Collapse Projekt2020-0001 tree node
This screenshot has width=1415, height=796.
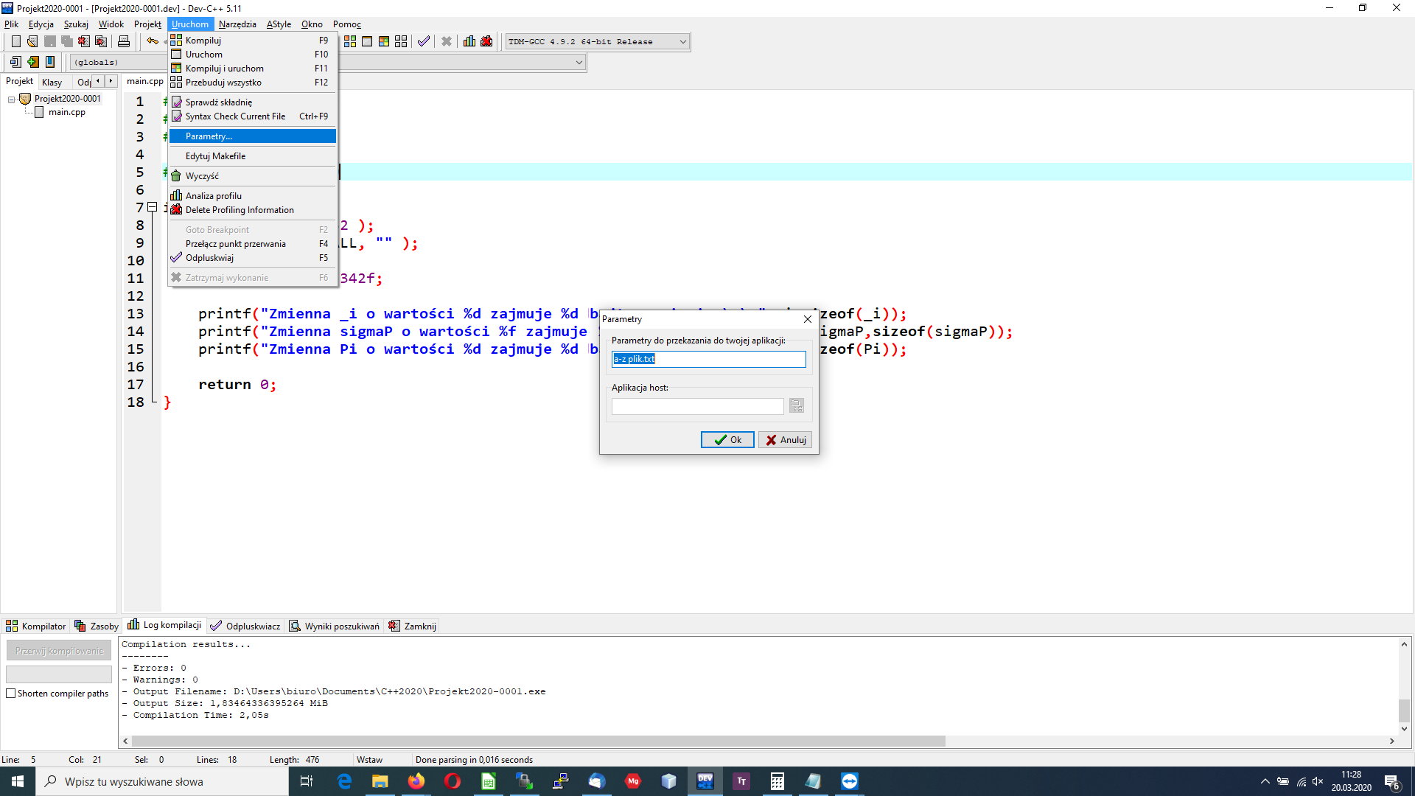pyautogui.click(x=12, y=99)
